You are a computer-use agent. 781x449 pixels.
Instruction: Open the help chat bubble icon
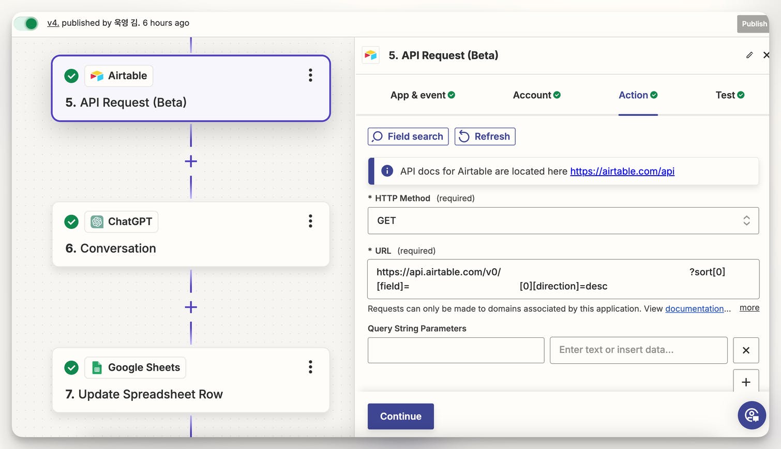tap(752, 415)
